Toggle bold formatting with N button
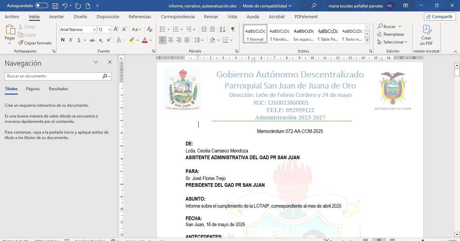This screenshot has height=241, width=460. click(x=63, y=40)
